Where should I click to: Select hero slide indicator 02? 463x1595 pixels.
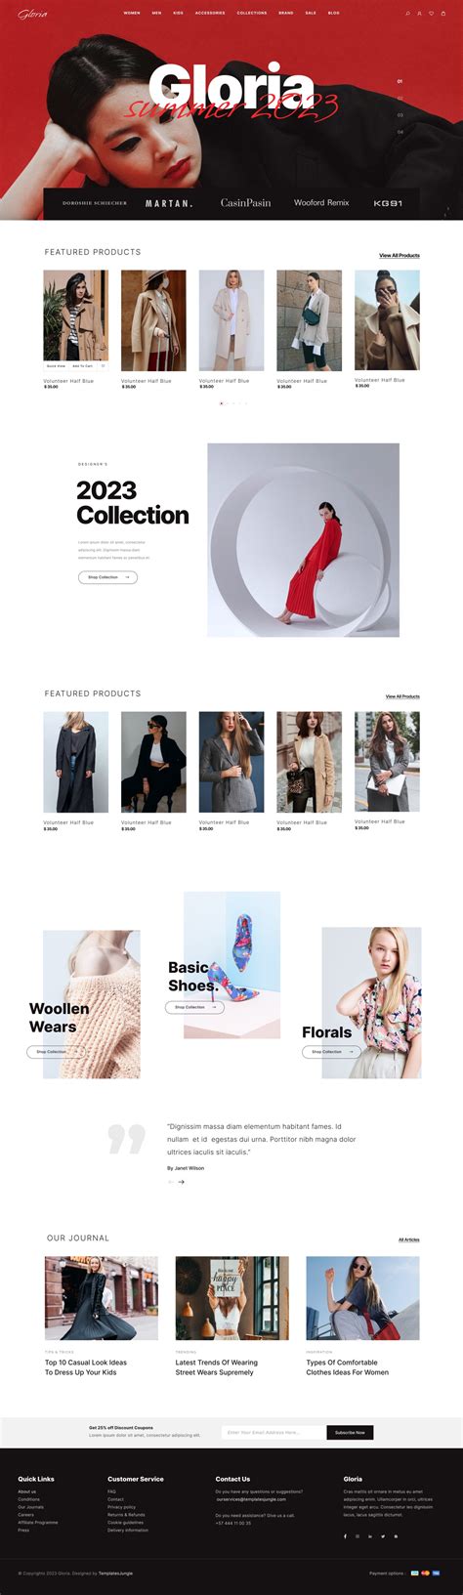point(400,99)
